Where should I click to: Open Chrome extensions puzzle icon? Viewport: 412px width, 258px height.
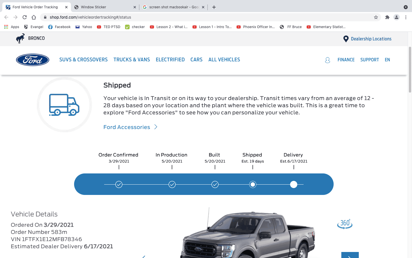pyautogui.click(x=387, y=17)
